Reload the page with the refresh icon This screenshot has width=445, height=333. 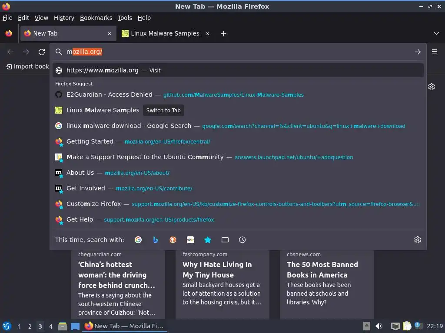(x=42, y=52)
